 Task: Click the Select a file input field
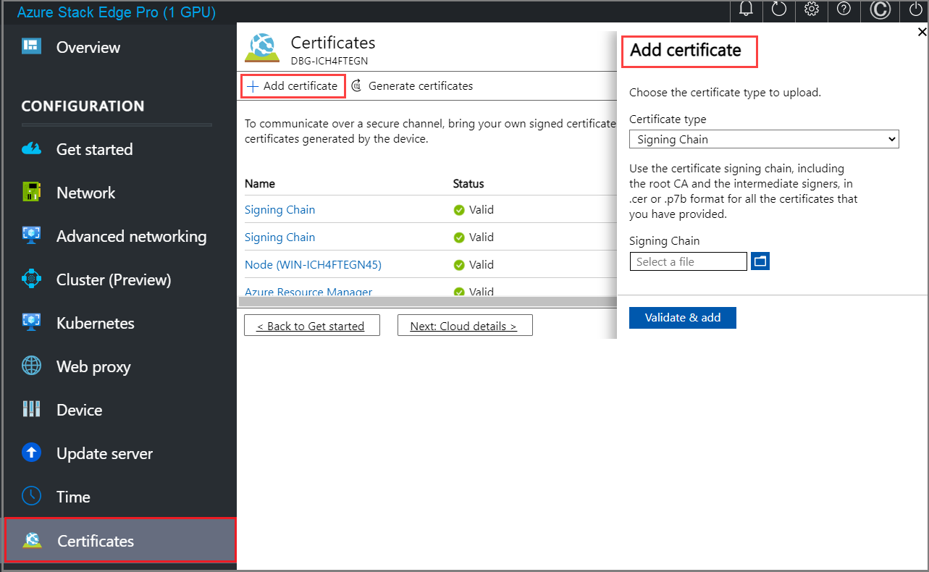click(688, 261)
